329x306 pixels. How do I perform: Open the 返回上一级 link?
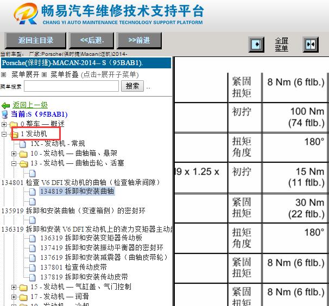pyautogui.click(x=30, y=105)
